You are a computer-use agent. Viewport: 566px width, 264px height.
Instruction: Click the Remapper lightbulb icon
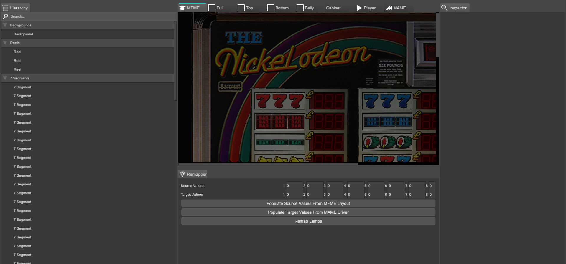[182, 174]
